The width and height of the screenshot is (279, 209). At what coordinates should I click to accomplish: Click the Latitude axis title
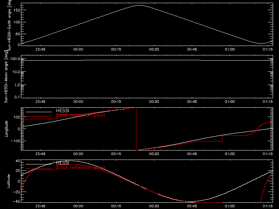click(8, 181)
